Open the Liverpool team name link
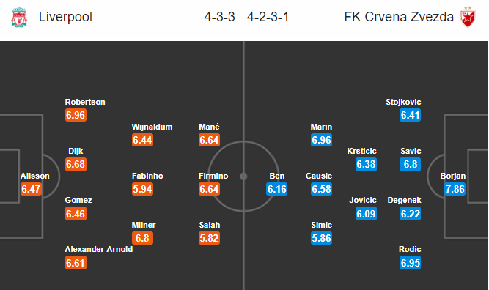The height and width of the screenshot is (290, 489). 65,17
